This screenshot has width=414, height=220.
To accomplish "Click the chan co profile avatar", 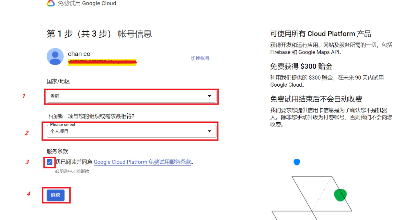I will coord(55,57).
